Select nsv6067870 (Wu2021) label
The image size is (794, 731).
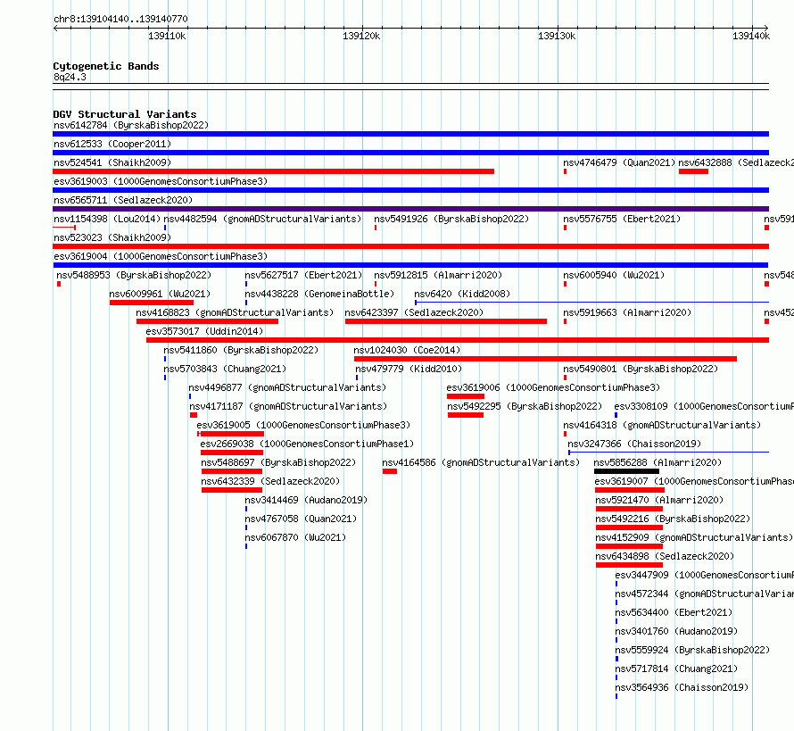295,537
